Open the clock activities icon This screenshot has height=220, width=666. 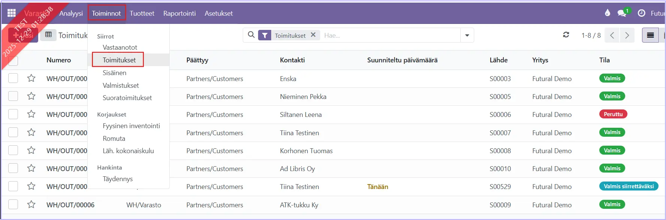click(641, 13)
